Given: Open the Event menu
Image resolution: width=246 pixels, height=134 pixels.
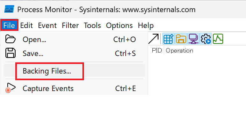Looking at the screenshot, I should (x=47, y=25).
